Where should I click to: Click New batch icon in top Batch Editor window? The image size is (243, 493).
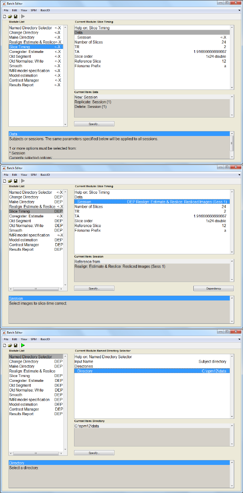tap(5, 16)
